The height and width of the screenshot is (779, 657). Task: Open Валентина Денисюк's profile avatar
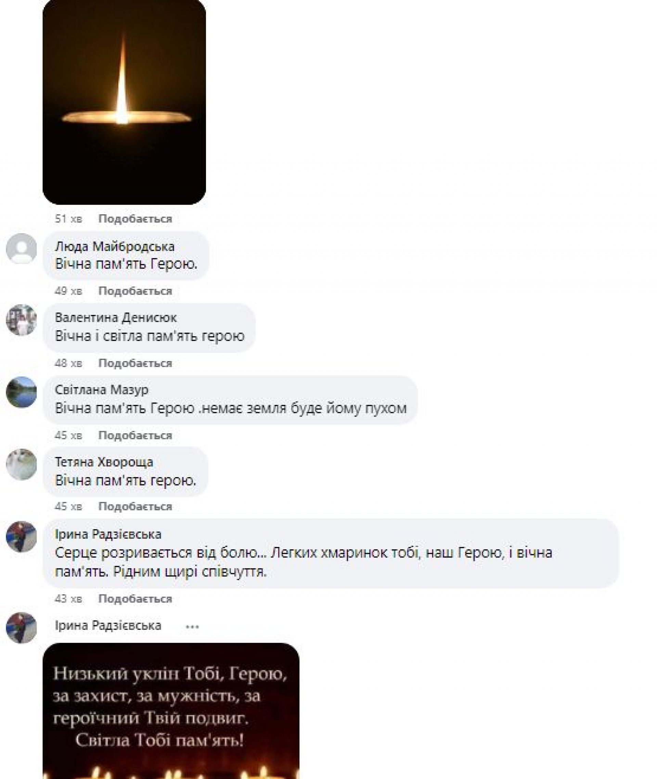[21, 320]
